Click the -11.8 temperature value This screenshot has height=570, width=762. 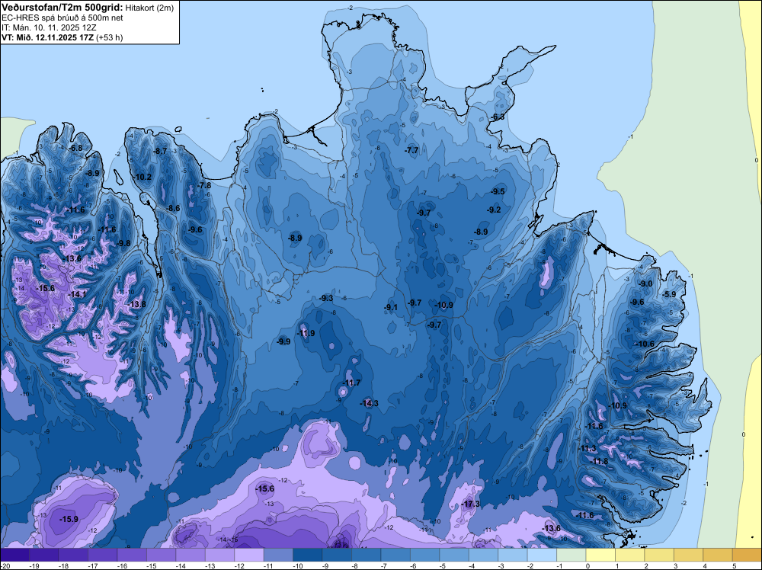[600, 462]
